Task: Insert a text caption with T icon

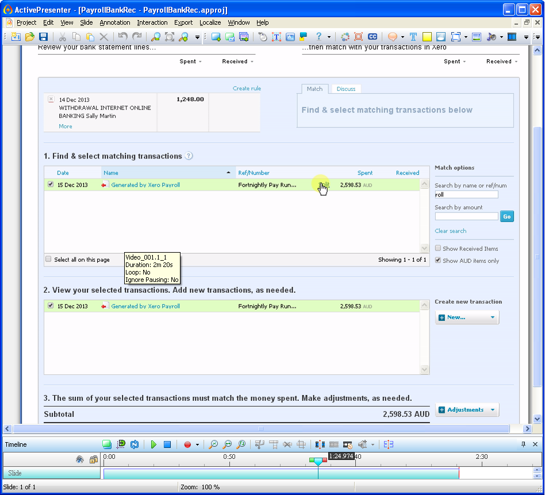Action: click(413, 37)
